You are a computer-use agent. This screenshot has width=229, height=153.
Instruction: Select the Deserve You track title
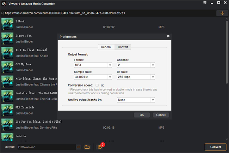tap(24, 36)
